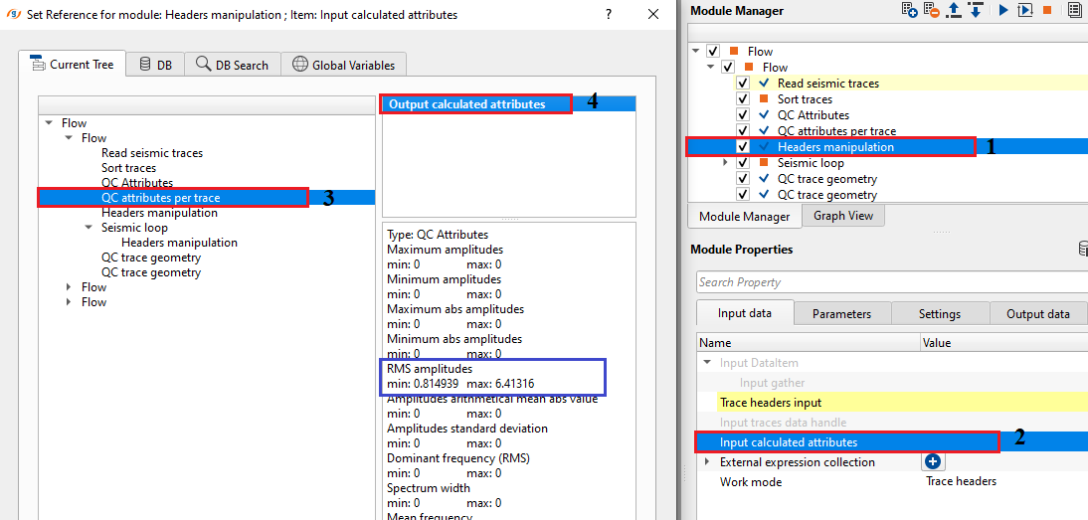This screenshot has height=520, width=1088.
Task: Click the Input traces data handle property
Action: click(892, 423)
